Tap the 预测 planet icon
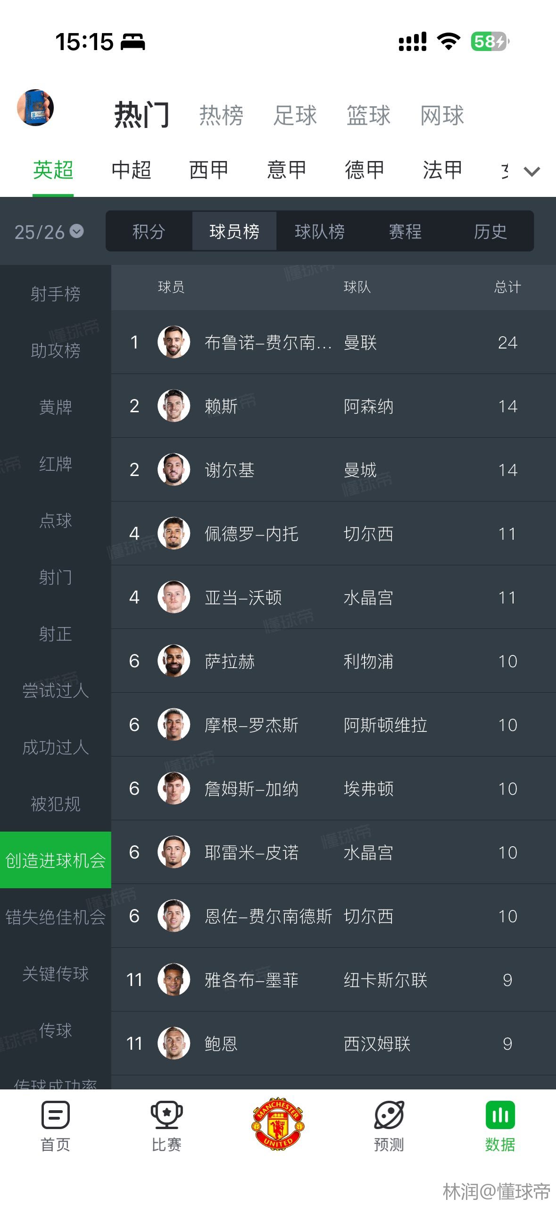The width and height of the screenshot is (556, 1207). click(x=389, y=1115)
